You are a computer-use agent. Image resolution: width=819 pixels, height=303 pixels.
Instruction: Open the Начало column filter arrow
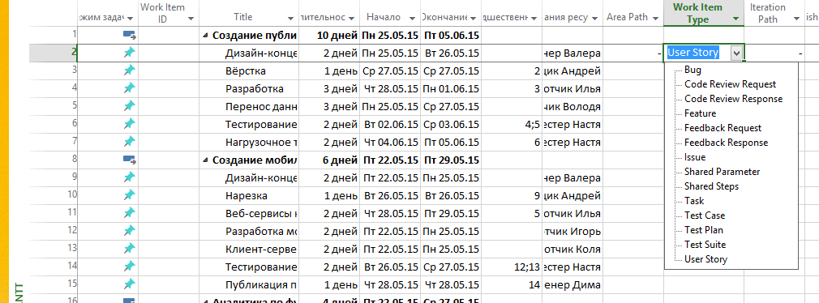pyautogui.click(x=412, y=19)
